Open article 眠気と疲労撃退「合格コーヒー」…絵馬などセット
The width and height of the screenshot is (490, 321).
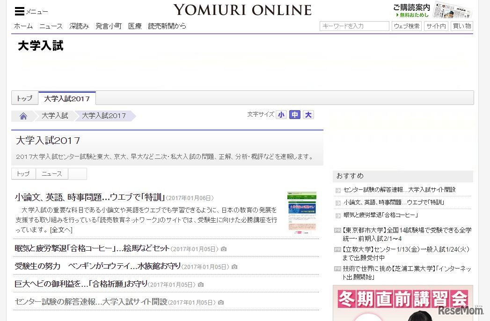click(x=92, y=248)
